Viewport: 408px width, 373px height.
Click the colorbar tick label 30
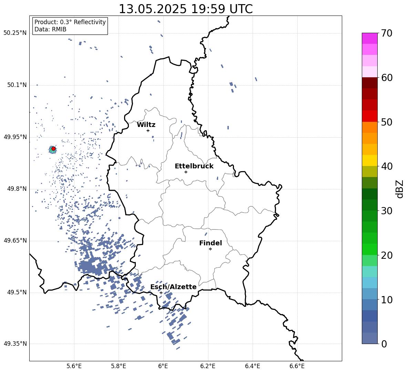pos(387,211)
